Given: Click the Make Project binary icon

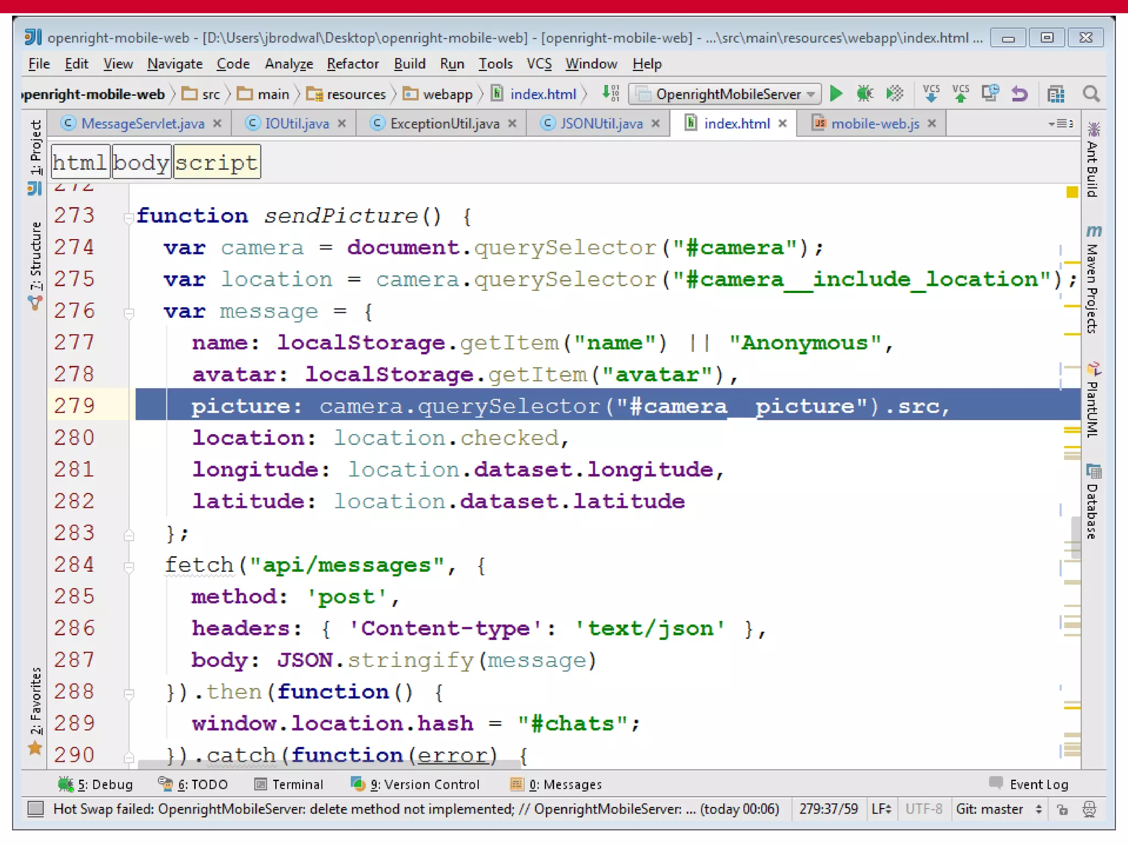Looking at the screenshot, I should (611, 94).
